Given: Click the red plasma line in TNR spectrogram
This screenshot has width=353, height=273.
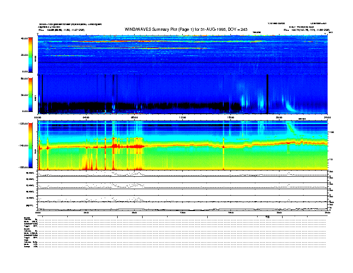Looking at the screenshot, I should (x=183, y=146).
